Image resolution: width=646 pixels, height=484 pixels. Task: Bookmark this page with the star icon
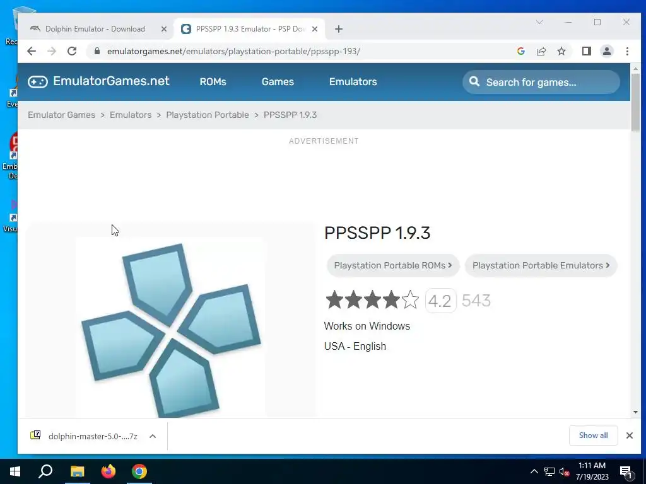coord(561,51)
